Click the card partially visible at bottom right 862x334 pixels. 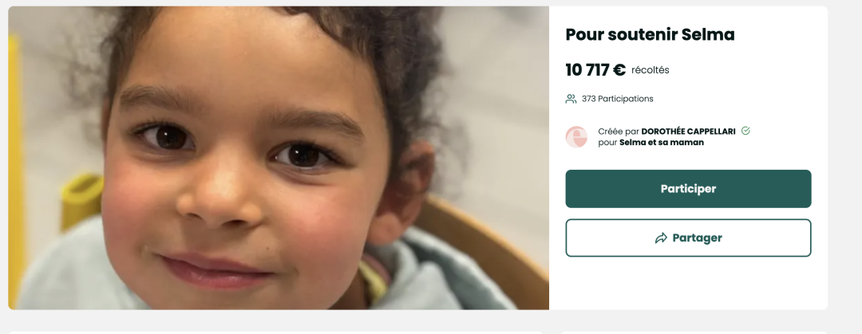694,332
